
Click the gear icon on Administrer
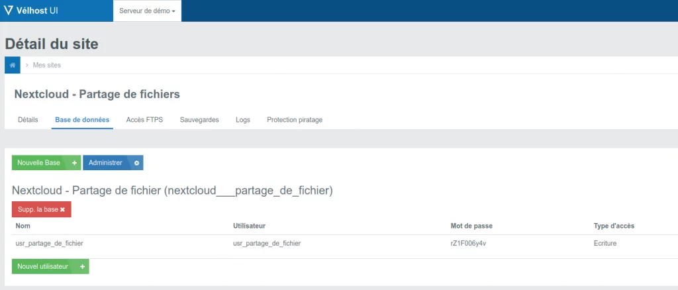click(x=136, y=163)
